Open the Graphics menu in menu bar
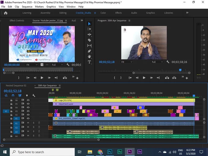Screen dimensions: 208x156 [51, 7]
